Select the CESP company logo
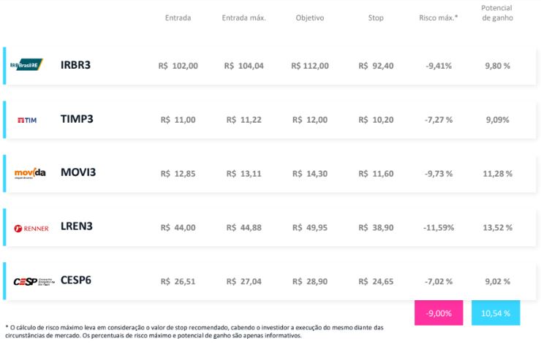This screenshot has width=541, height=344. pyautogui.click(x=34, y=282)
